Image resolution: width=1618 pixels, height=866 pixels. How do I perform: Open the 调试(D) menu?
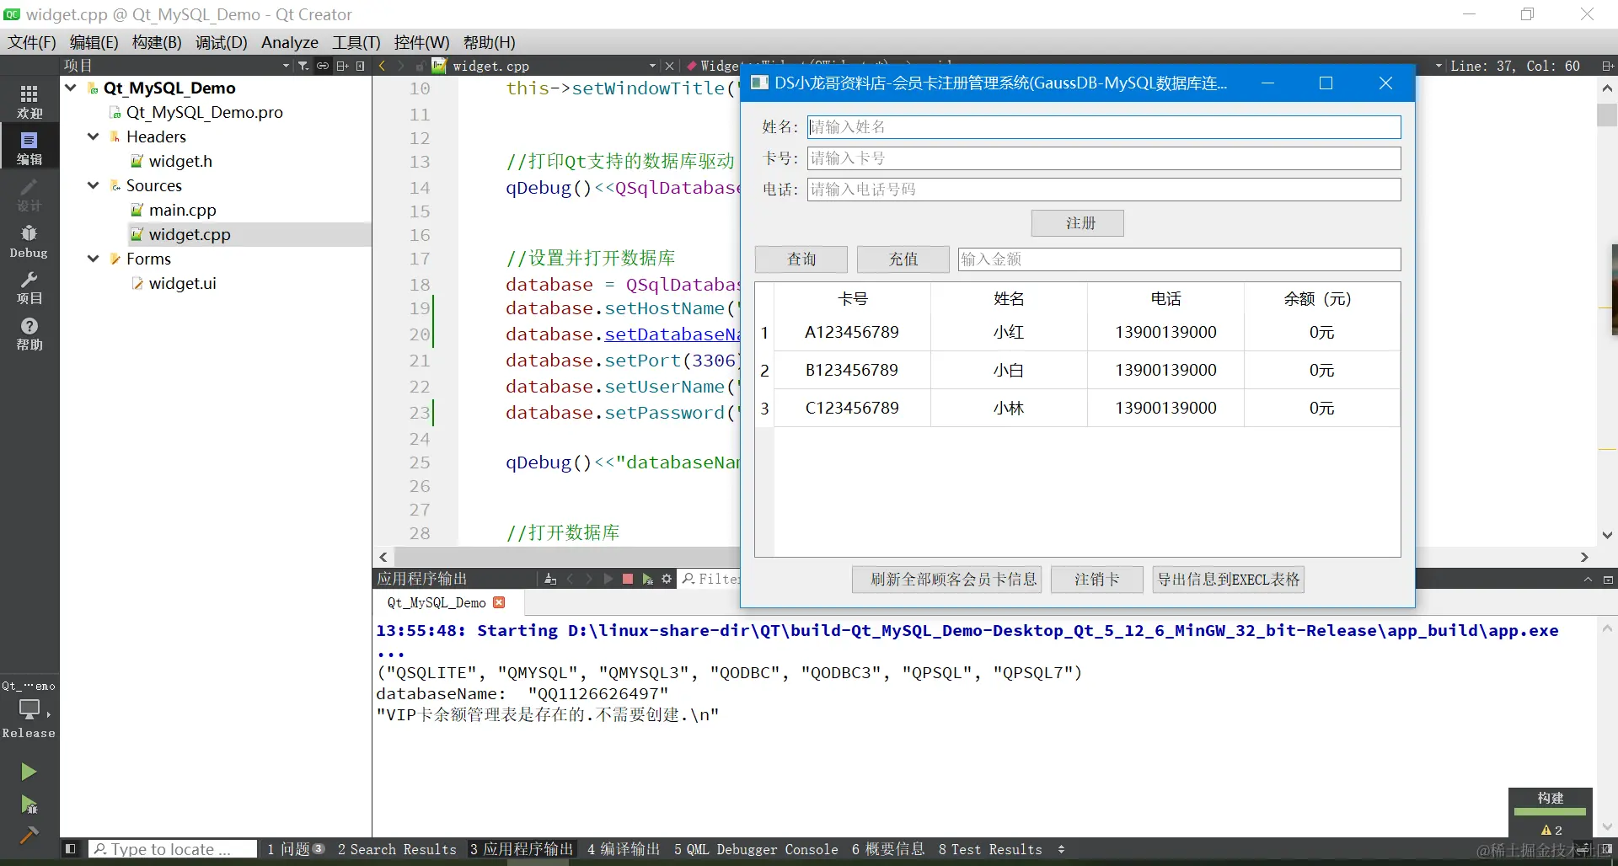pyautogui.click(x=222, y=42)
